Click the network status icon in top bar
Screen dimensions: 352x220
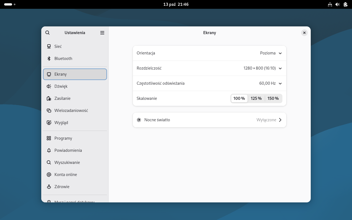tap(330, 4)
